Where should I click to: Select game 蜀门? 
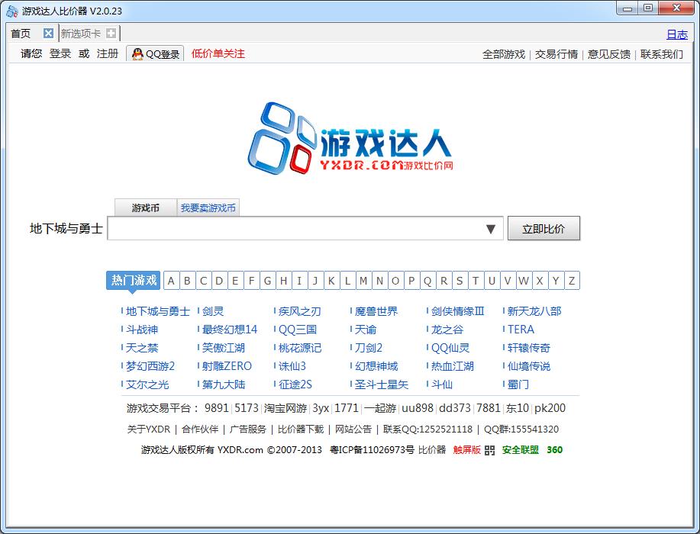[518, 384]
